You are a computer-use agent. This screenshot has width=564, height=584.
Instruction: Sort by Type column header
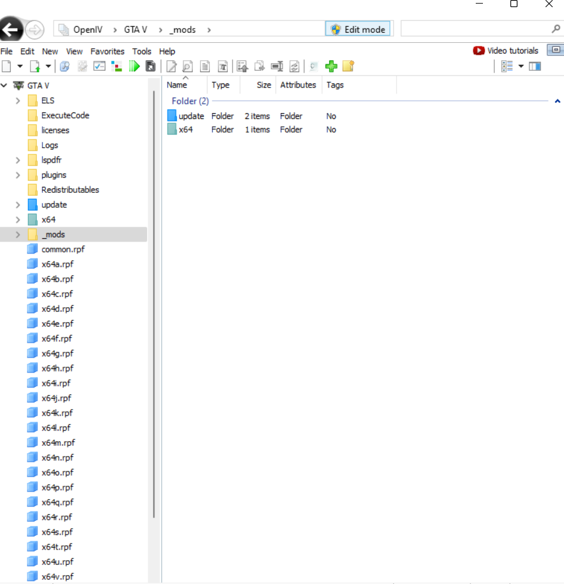pyautogui.click(x=224, y=85)
